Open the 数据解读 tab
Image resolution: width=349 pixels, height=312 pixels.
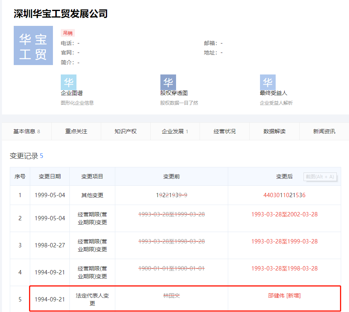click(274, 131)
